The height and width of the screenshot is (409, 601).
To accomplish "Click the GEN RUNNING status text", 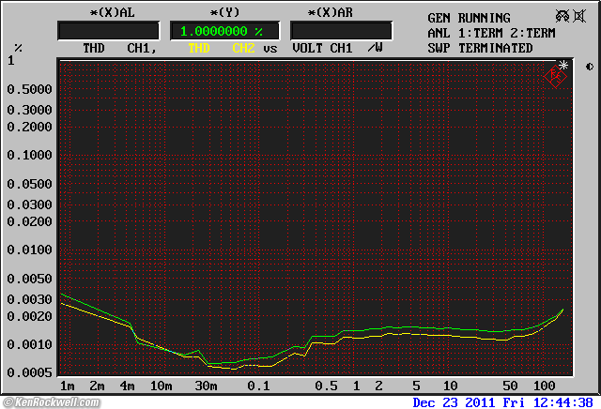I will coord(469,18).
